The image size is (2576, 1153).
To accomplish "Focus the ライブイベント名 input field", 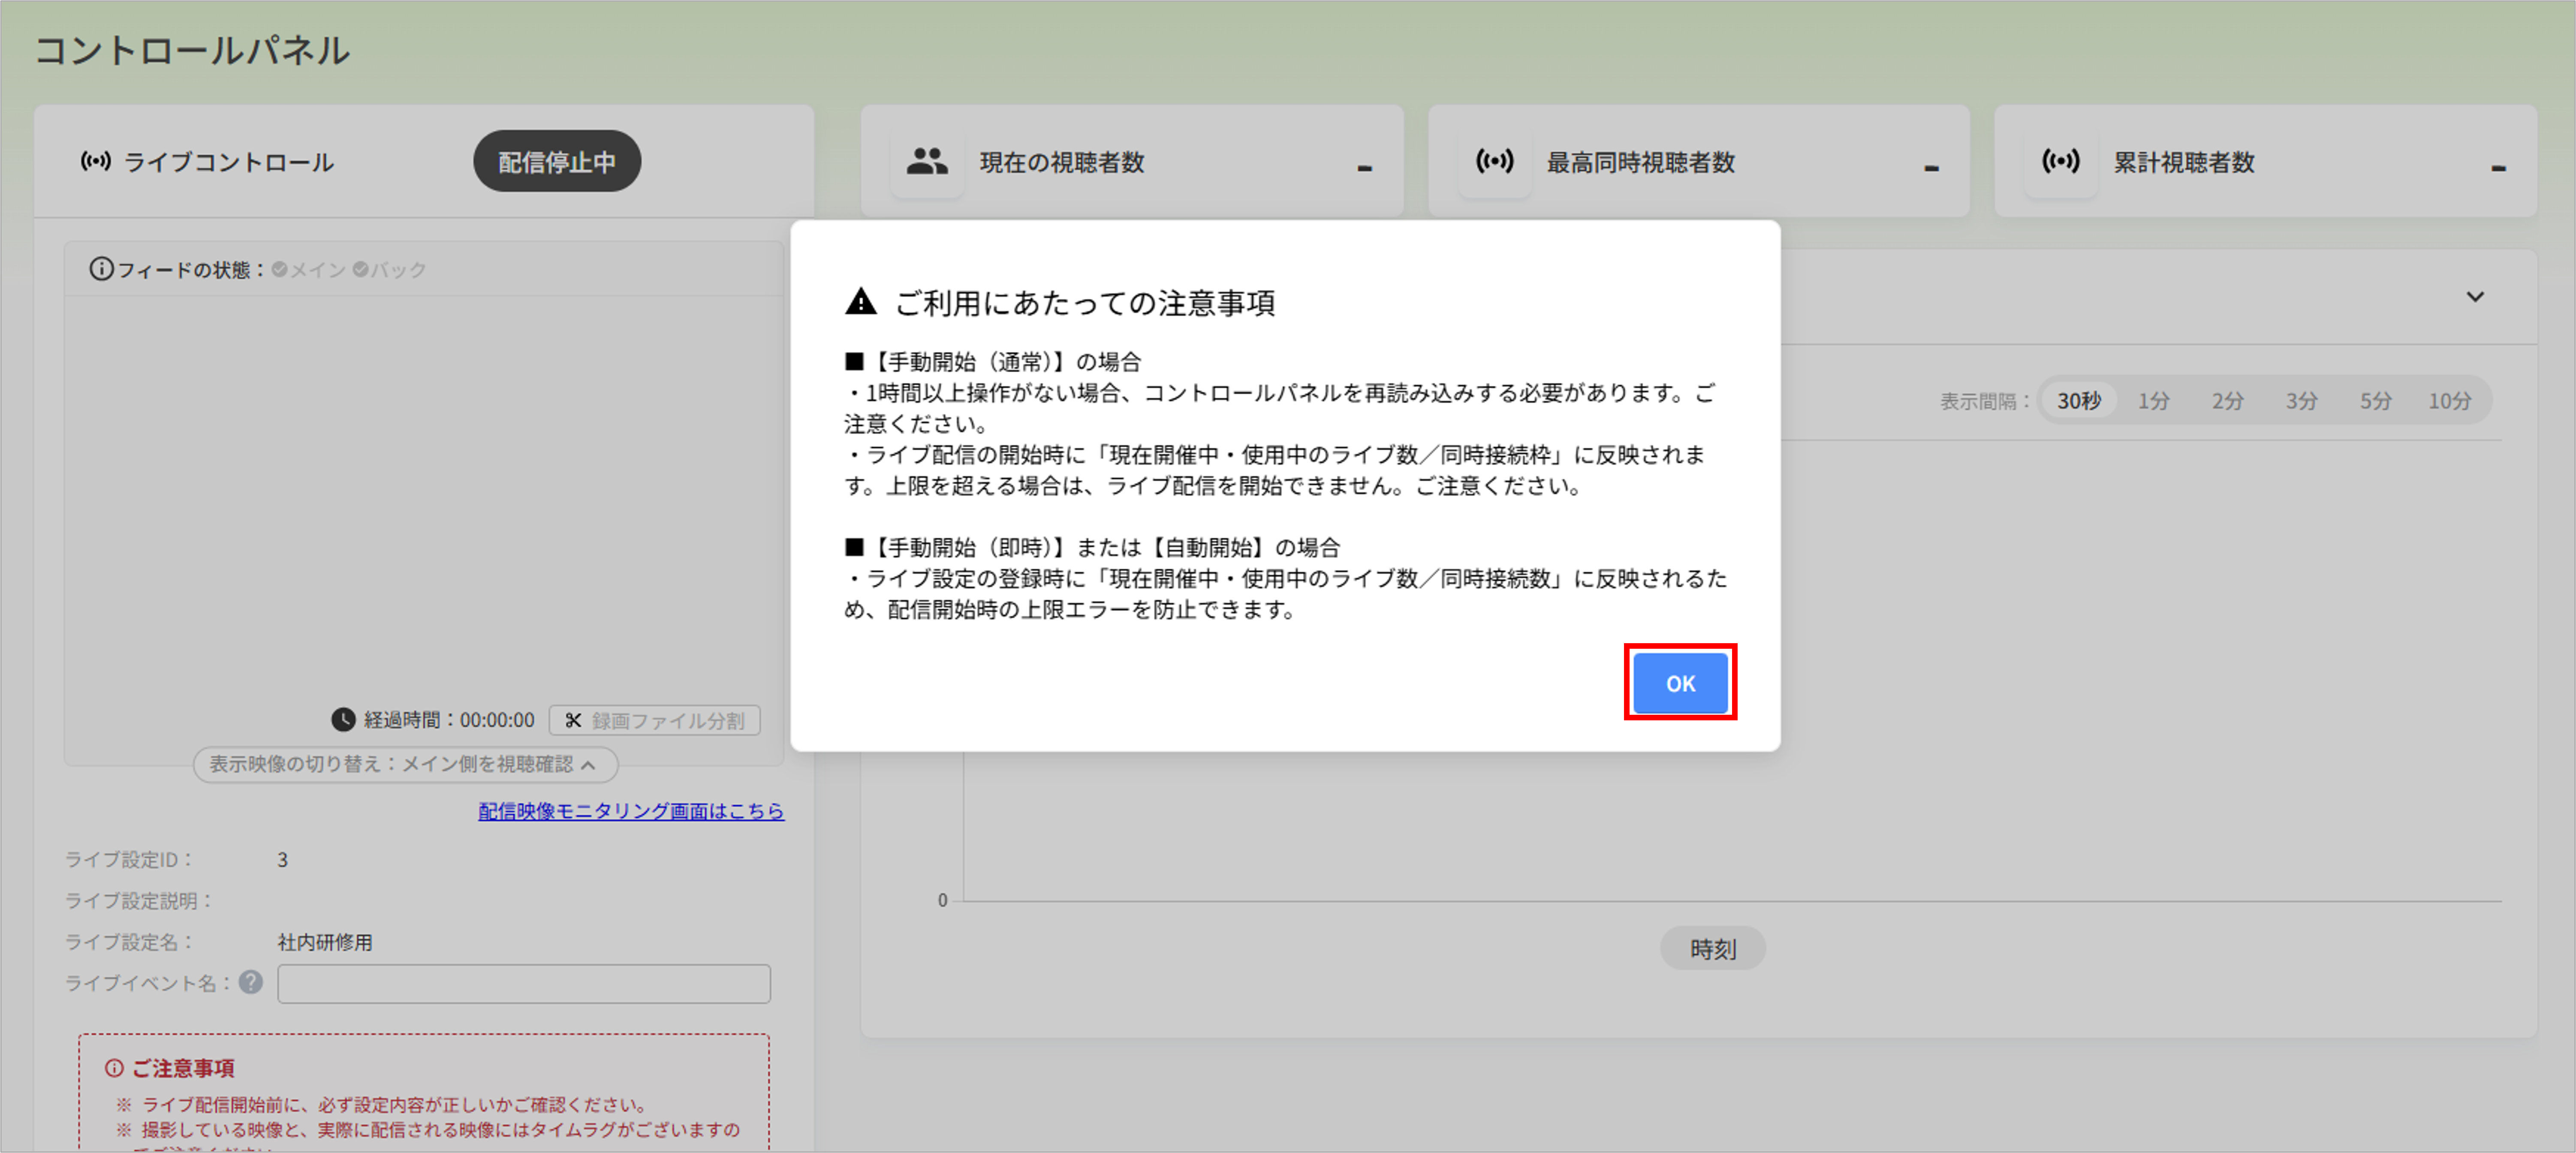I will 524,983.
